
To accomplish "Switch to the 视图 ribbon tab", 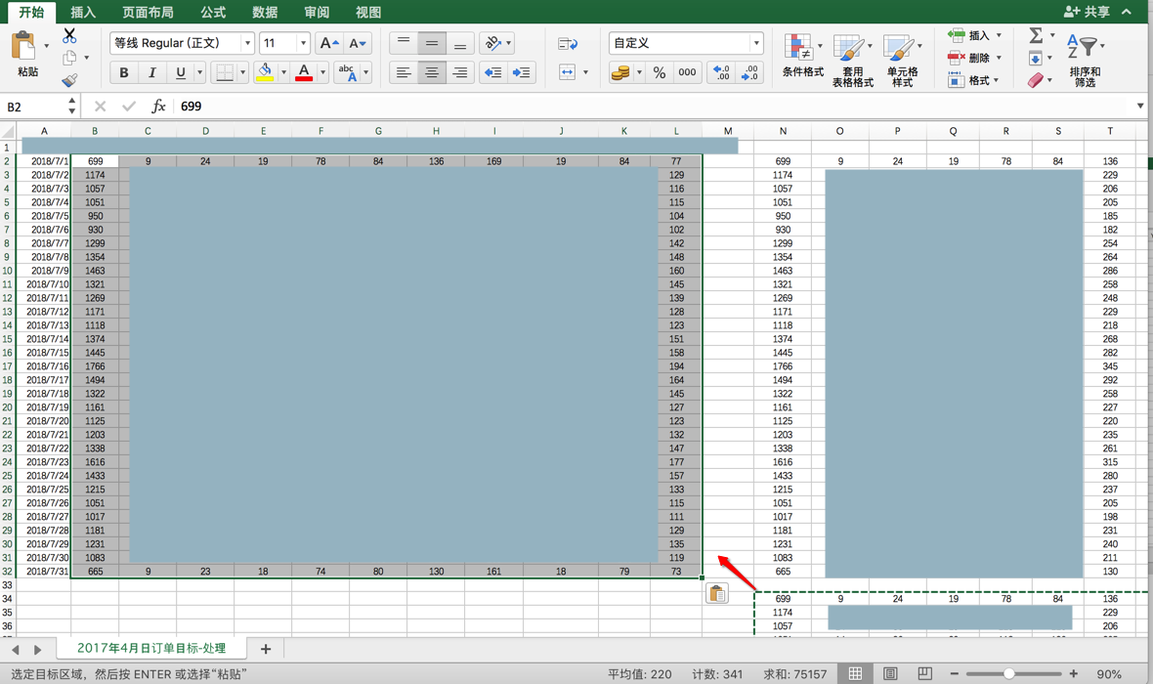I will click(368, 12).
